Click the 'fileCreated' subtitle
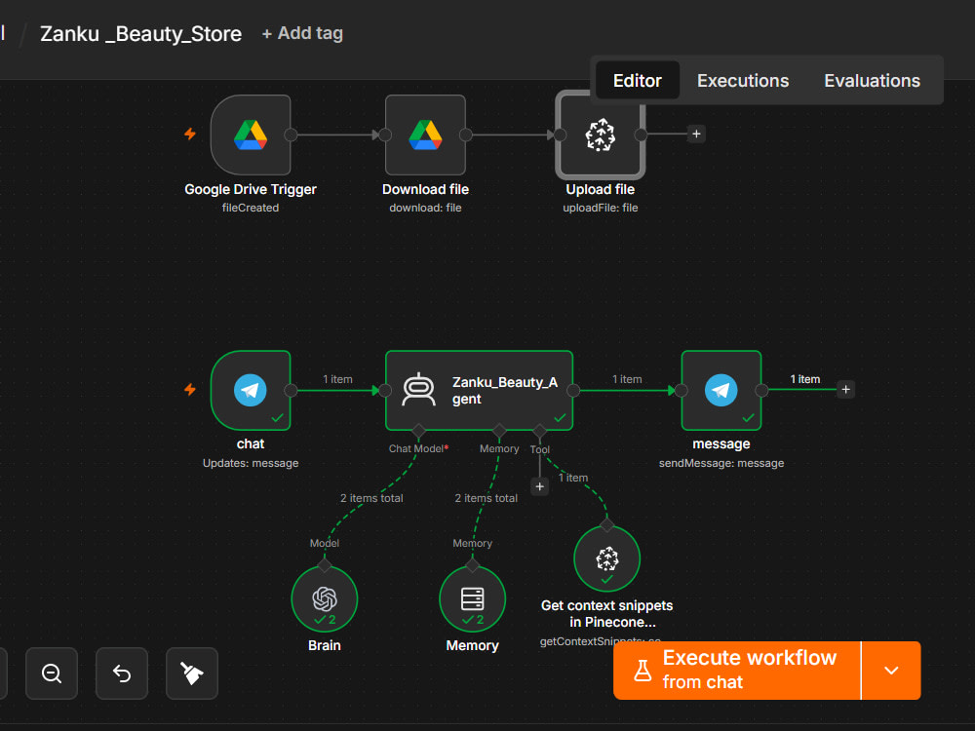 (x=251, y=208)
